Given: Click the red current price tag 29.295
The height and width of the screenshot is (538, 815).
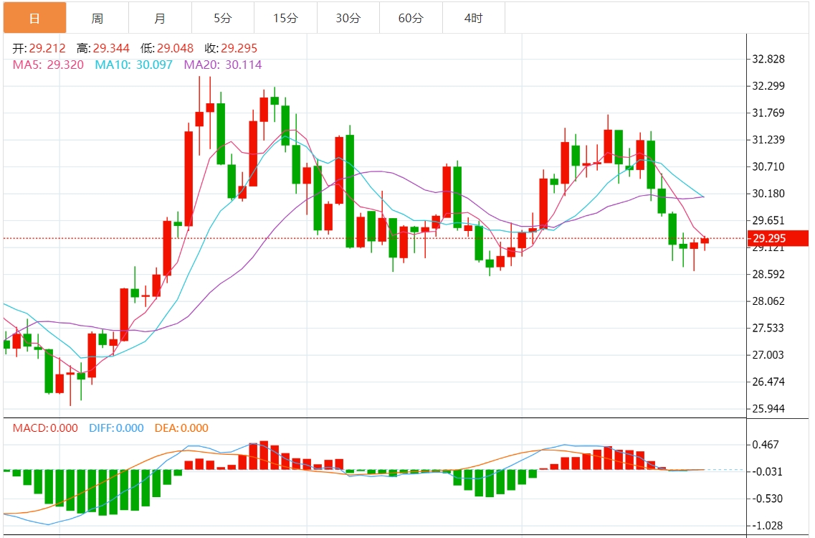Looking at the screenshot, I should pos(778,238).
